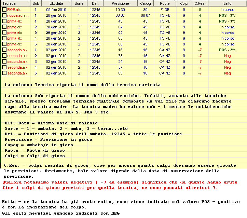Click the CA NZ ruote of seconda.alx sub 3
The height and width of the screenshot is (218, 247).
(165, 62)
